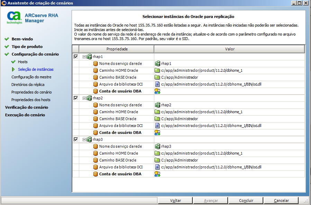Maximize the Assistente de criação de cenários window
This screenshot has width=311, height=205.
tap(300, 3)
